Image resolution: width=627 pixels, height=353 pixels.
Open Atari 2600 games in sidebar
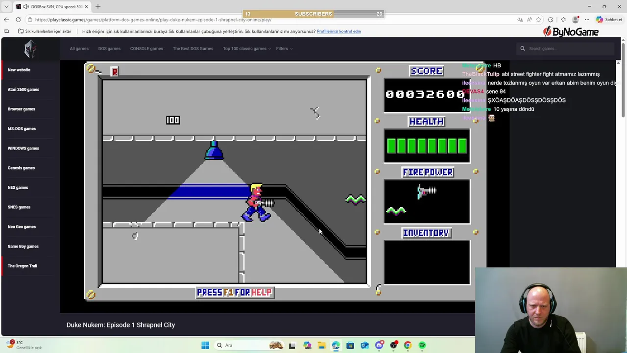click(x=24, y=89)
